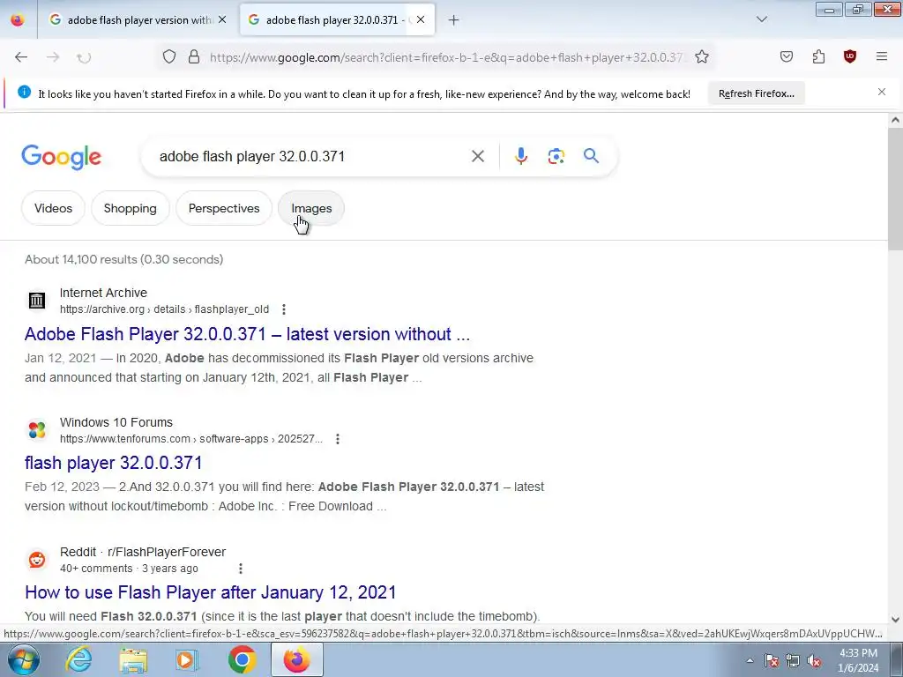Close the 'adobe flash player version with' tab

point(222,19)
